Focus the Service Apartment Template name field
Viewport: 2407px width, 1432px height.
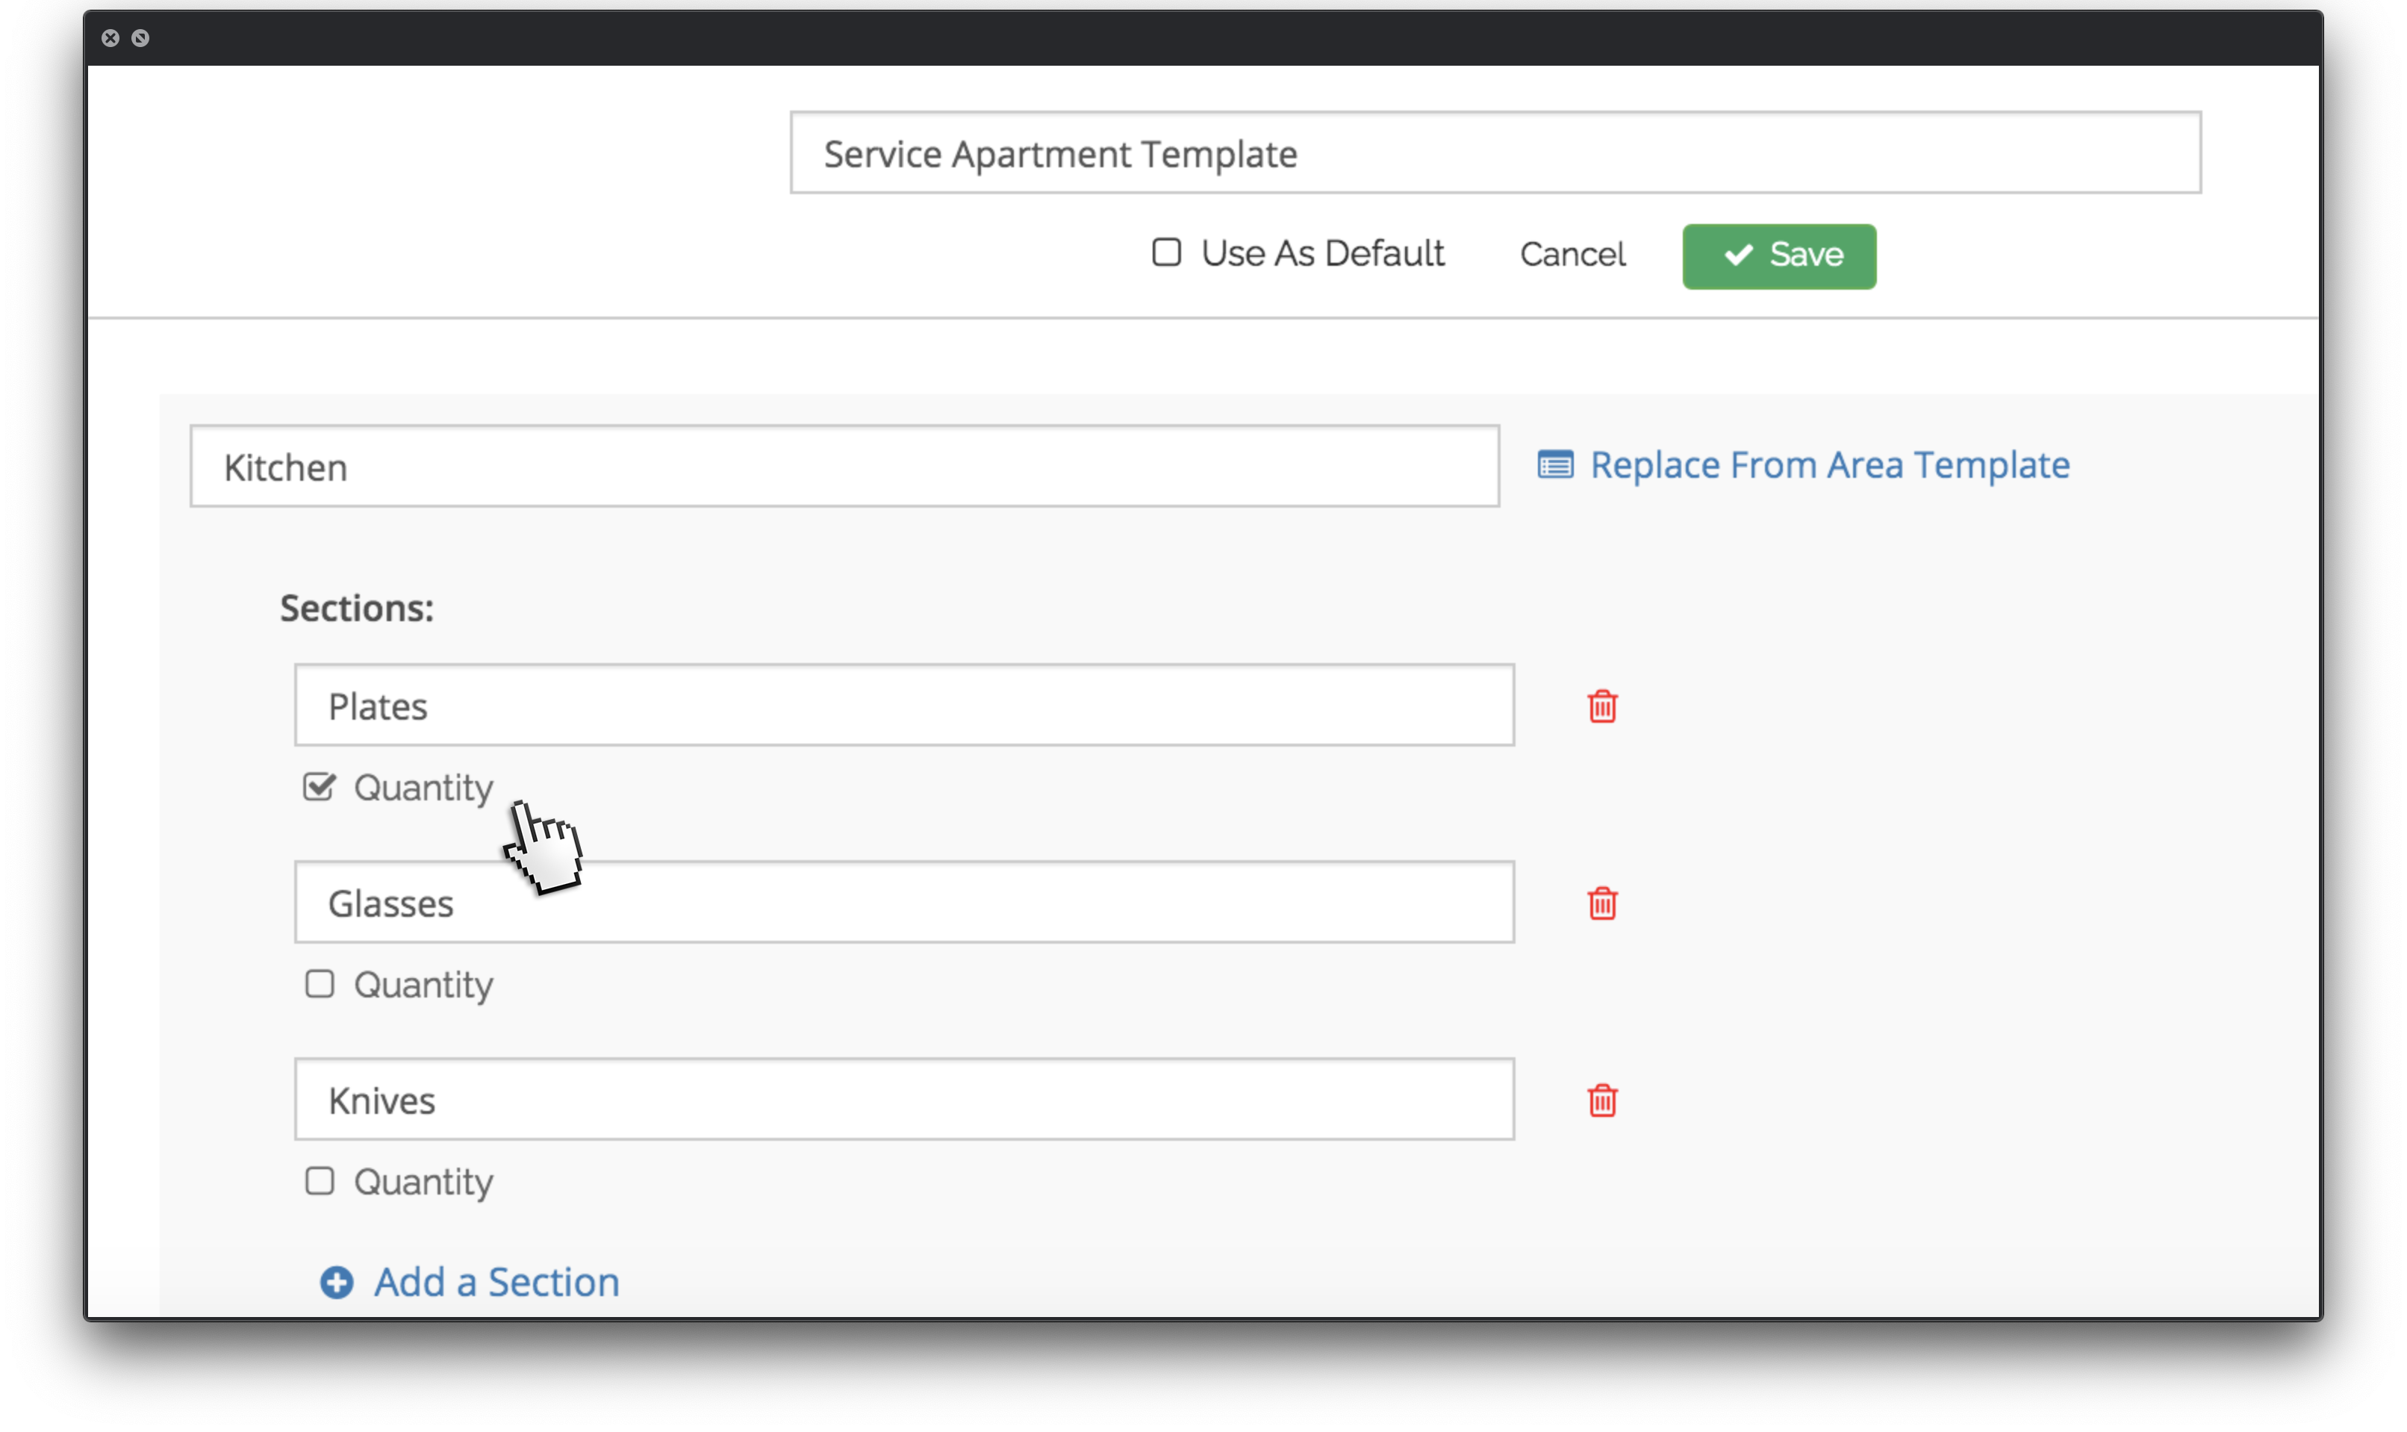pos(1495,154)
